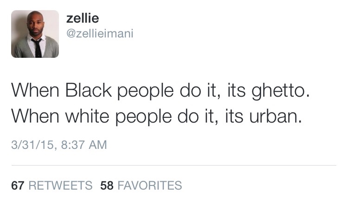This screenshot has height=203, width=340.
Task: Click the "RETWEETS" label
Action: click(60, 186)
